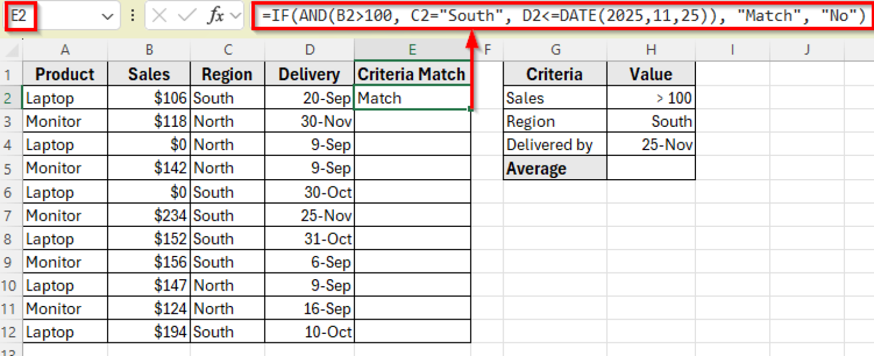
Task: Click column H header above Value
Action: [650, 50]
